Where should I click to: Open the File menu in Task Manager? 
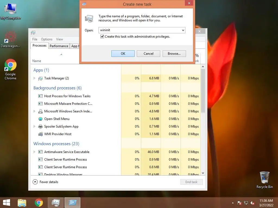pyautogui.click(x=35, y=39)
